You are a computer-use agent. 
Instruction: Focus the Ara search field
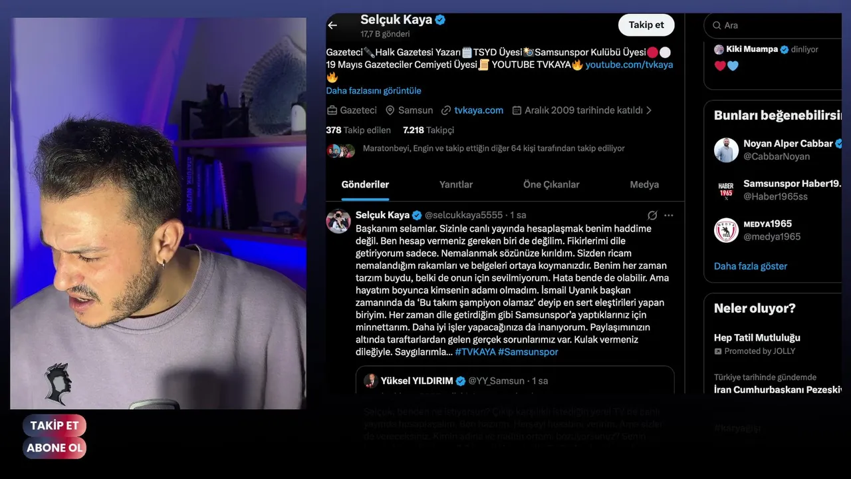775,25
